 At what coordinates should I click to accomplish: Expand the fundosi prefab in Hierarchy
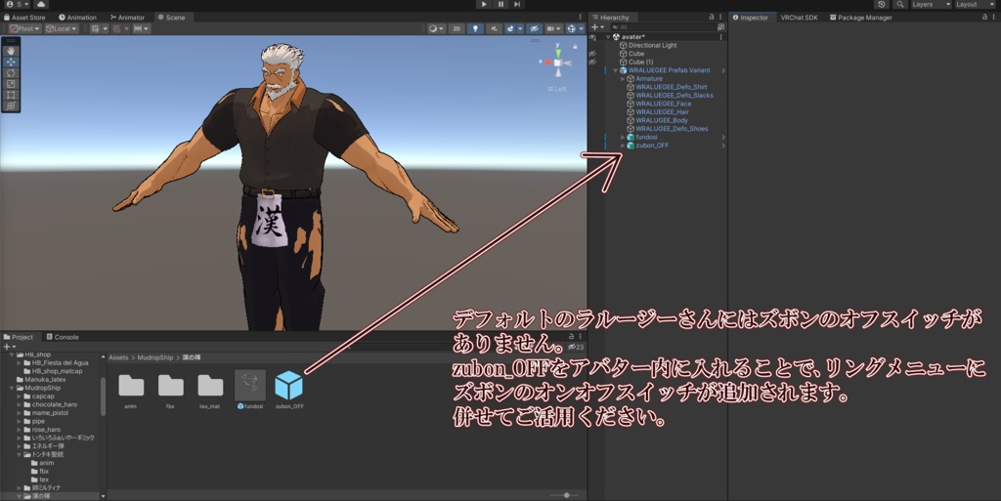[623, 137]
